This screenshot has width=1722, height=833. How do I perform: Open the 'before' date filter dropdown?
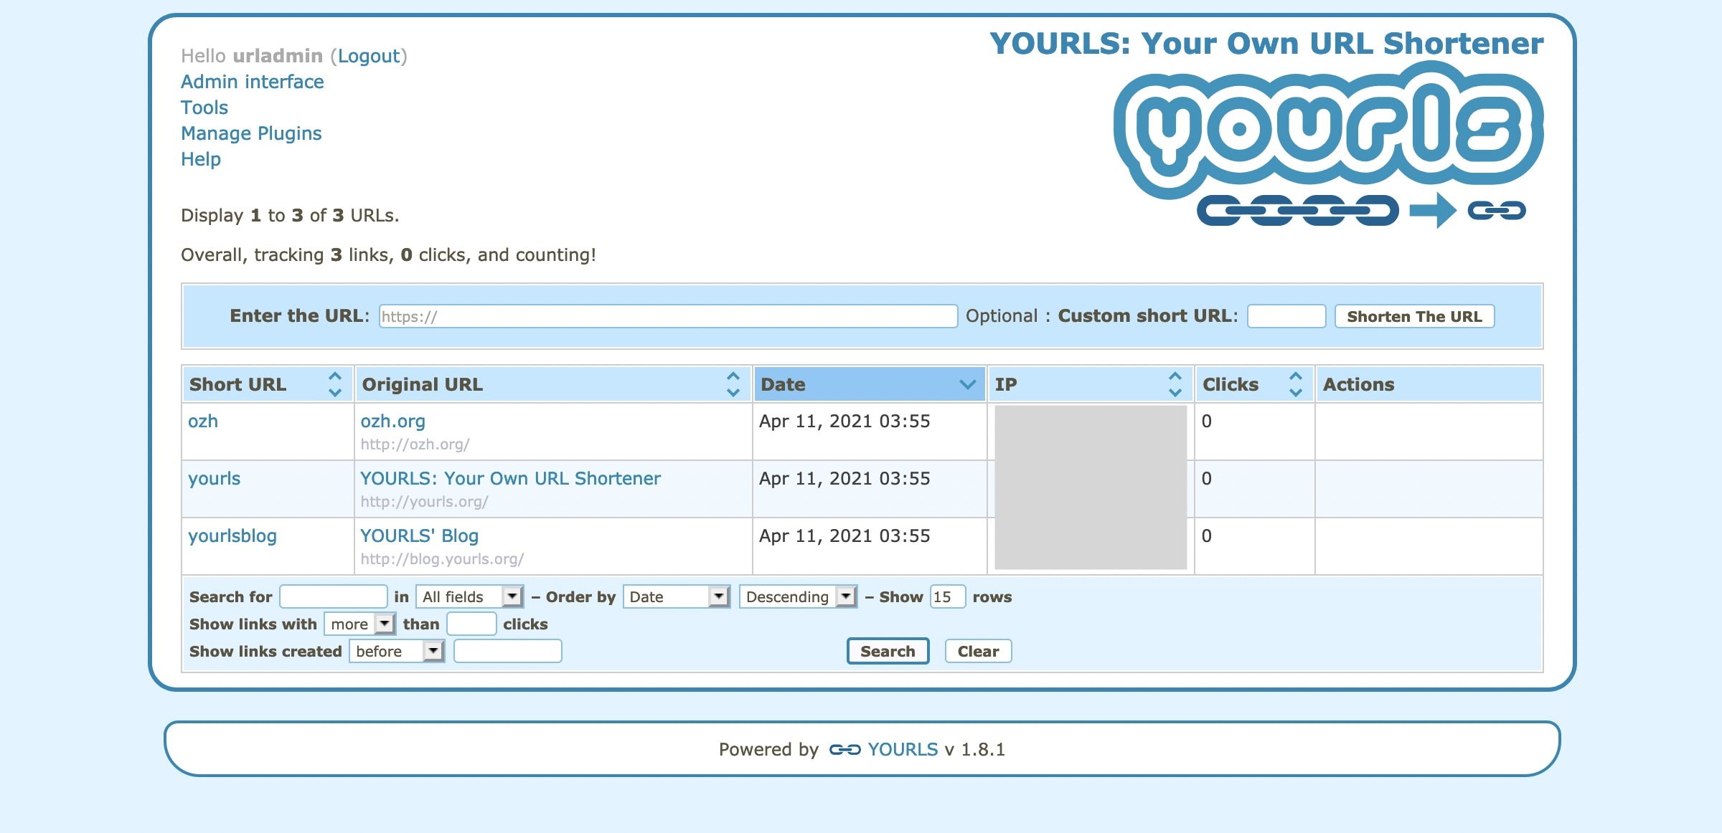click(x=397, y=651)
